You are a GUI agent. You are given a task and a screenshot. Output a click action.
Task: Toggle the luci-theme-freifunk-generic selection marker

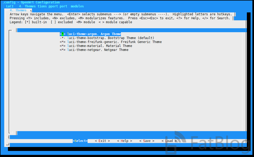(62, 42)
